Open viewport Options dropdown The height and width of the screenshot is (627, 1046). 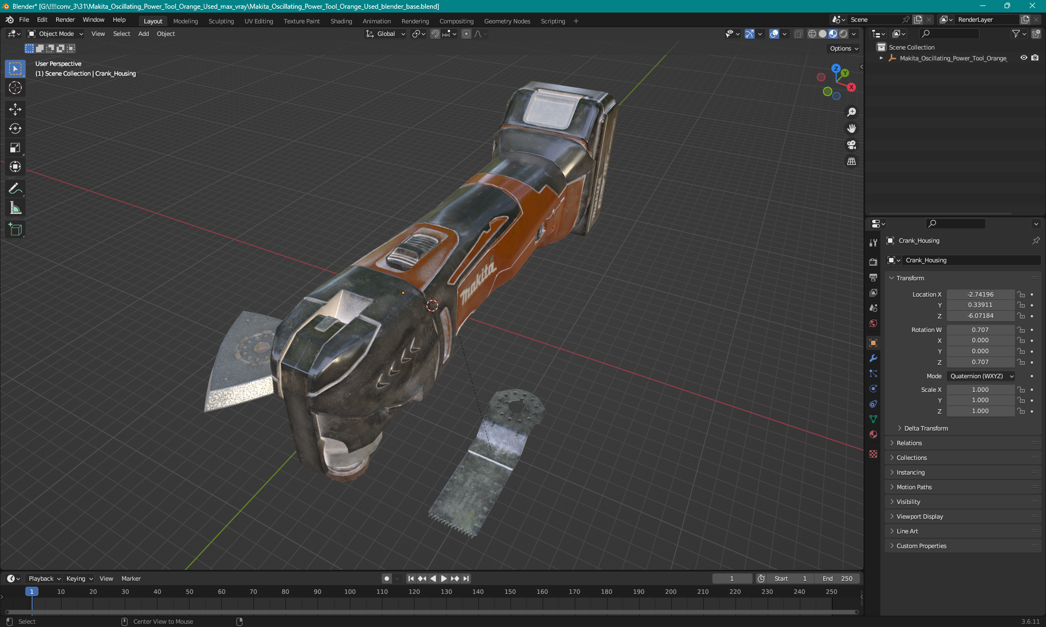[x=844, y=48]
